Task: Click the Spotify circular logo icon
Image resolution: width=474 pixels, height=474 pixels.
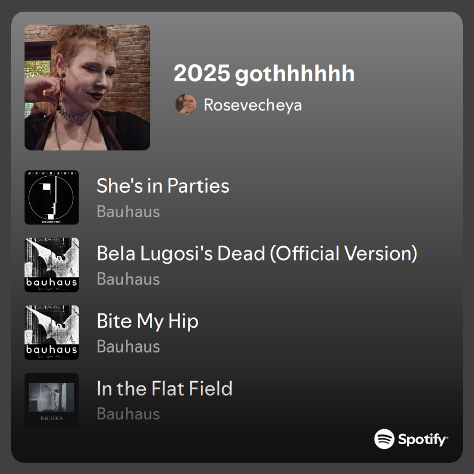Action: [384, 439]
